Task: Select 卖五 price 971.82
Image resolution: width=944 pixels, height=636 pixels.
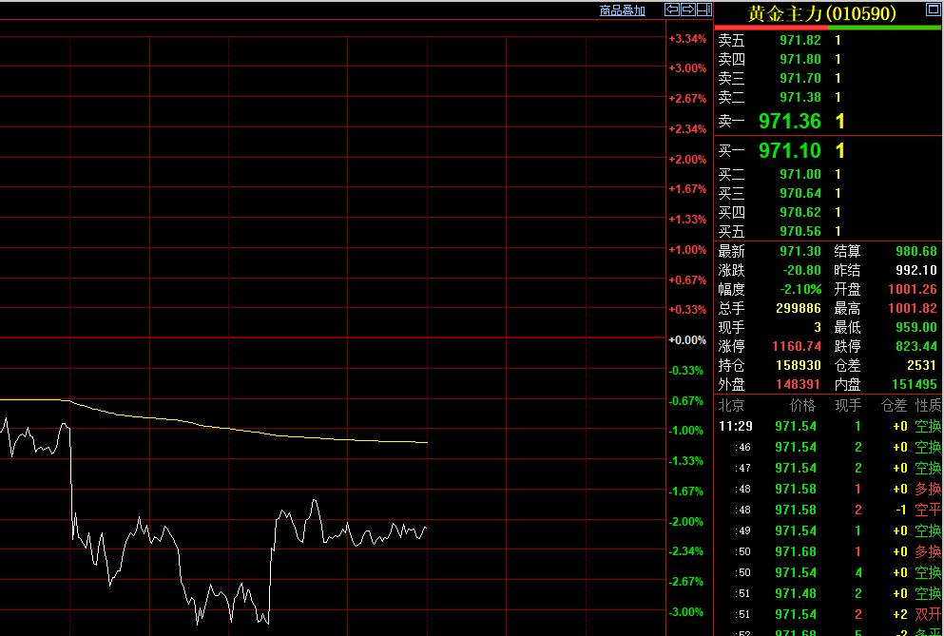Action: 800,40
